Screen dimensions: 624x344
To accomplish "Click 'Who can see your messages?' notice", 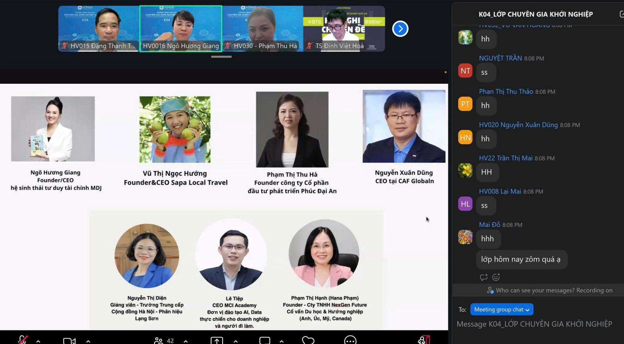I will [550, 290].
